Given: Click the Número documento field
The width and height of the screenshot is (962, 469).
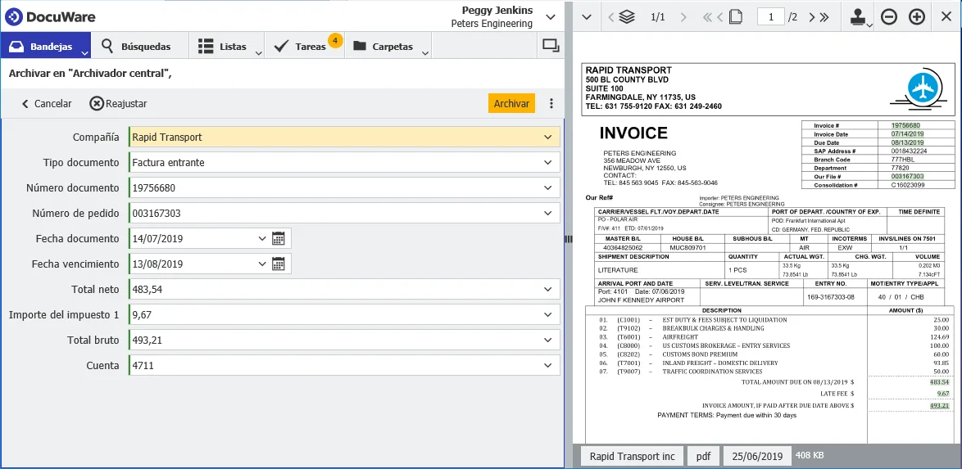Looking at the screenshot, I should tap(344, 187).
